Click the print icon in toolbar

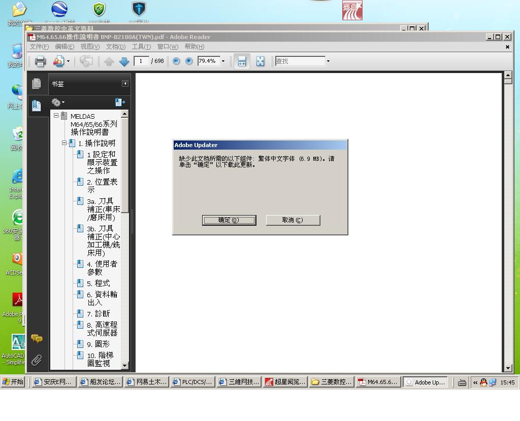click(x=40, y=61)
